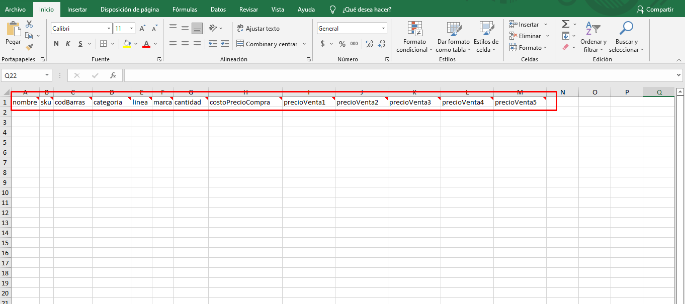Open the Calibri font name dropdown
685x304 pixels.
(x=109, y=29)
